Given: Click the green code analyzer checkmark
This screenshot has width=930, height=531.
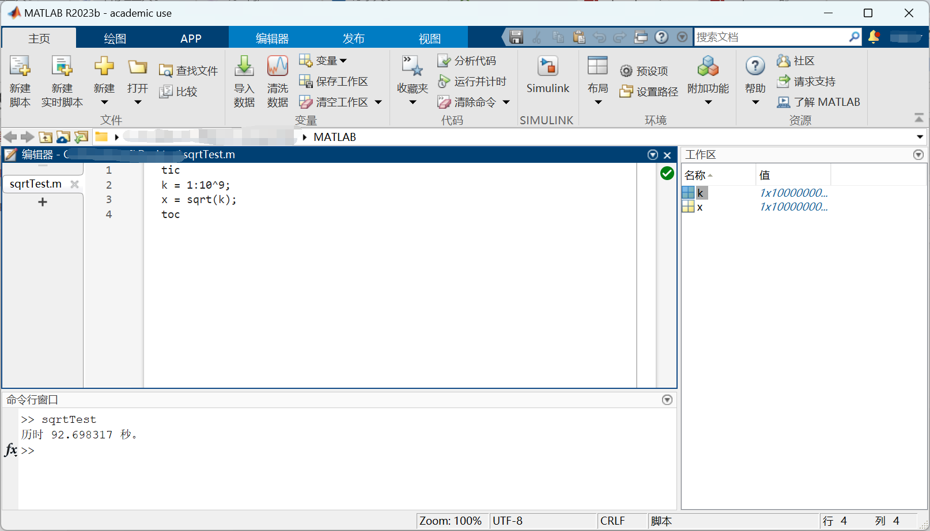Looking at the screenshot, I should click(667, 173).
